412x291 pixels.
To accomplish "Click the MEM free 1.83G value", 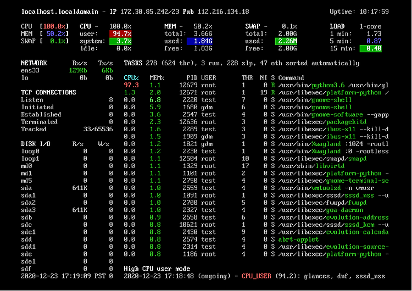I will [x=203, y=48].
